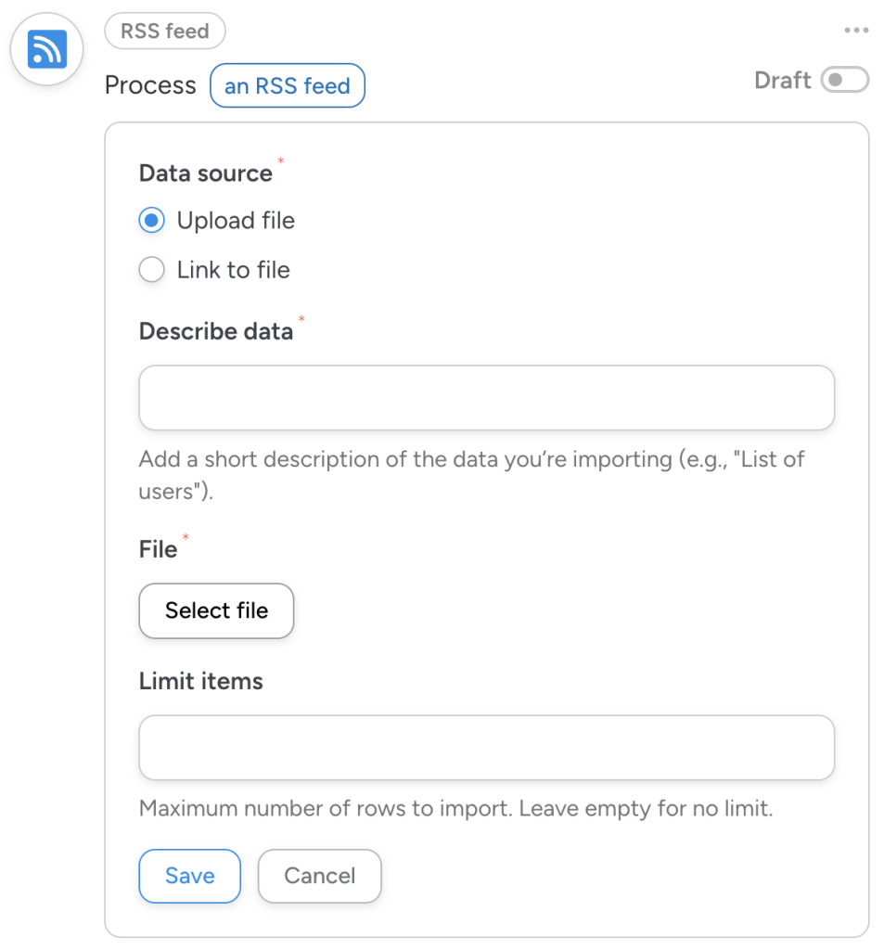Viewport: 884px width, 950px height.
Task: Choose the Link to file option
Action: click(x=150, y=269)
